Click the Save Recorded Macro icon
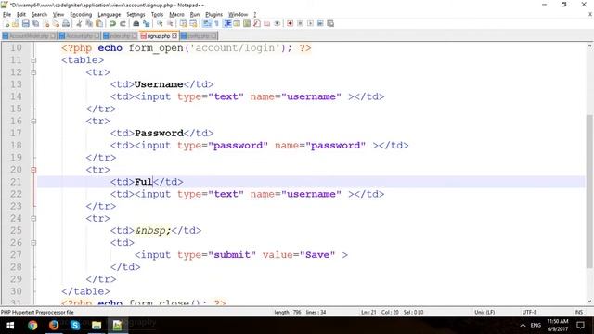Image resolution: width=594 pixels, height=334 pixels. click(x=330, y=23)
